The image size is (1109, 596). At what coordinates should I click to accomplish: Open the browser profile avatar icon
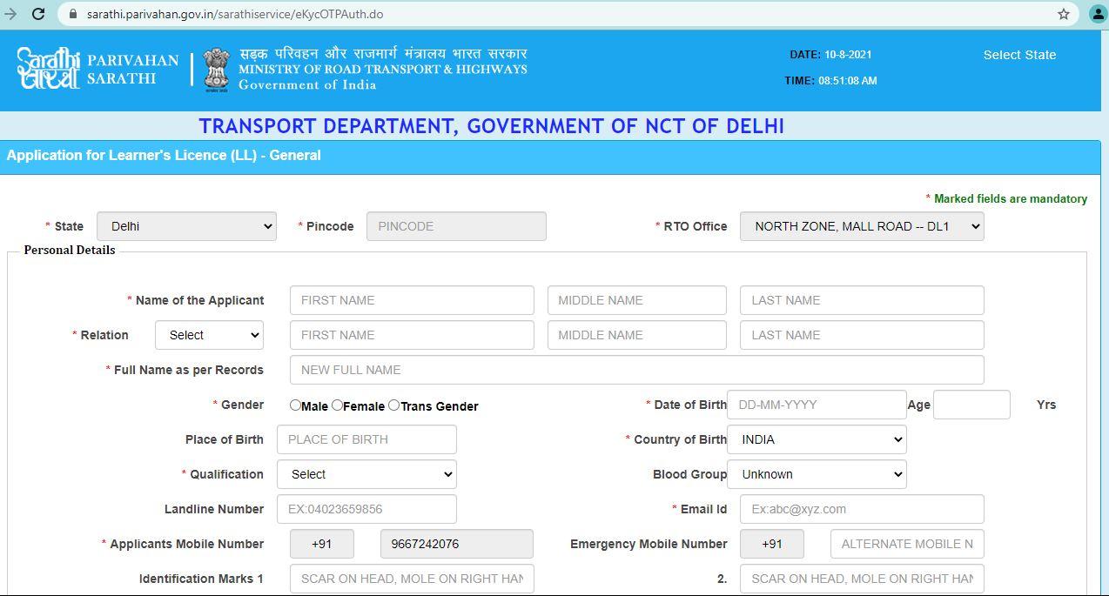1097,14
